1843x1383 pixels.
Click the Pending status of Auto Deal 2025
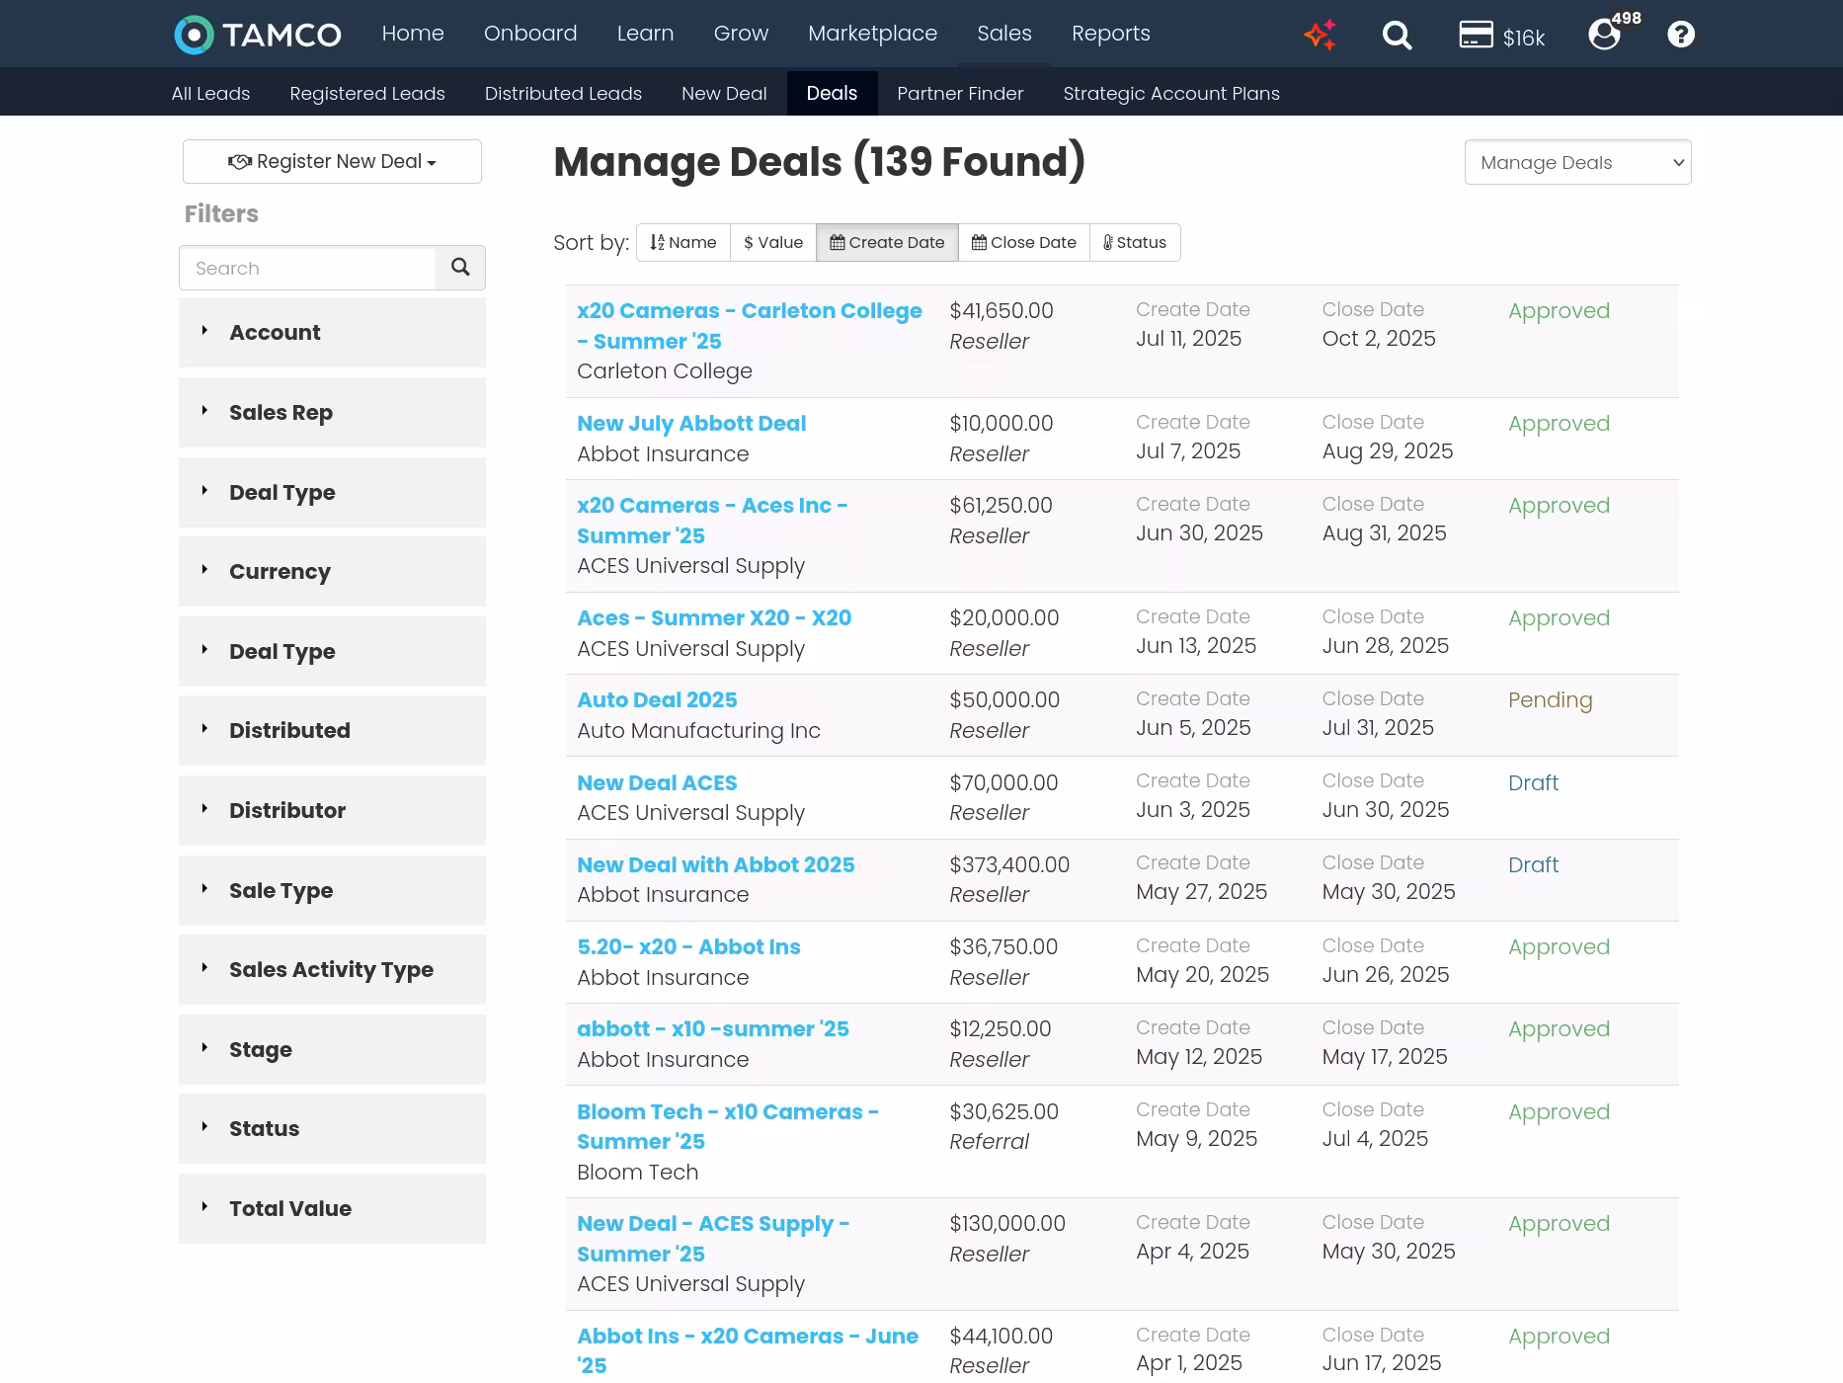coord(1550,700)
